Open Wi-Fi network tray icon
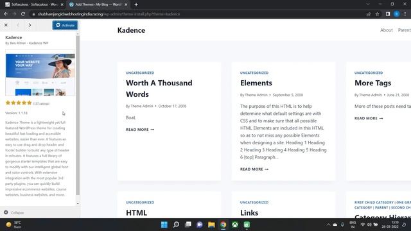Screen dimensions: 411x231 (x=362, y=225)
